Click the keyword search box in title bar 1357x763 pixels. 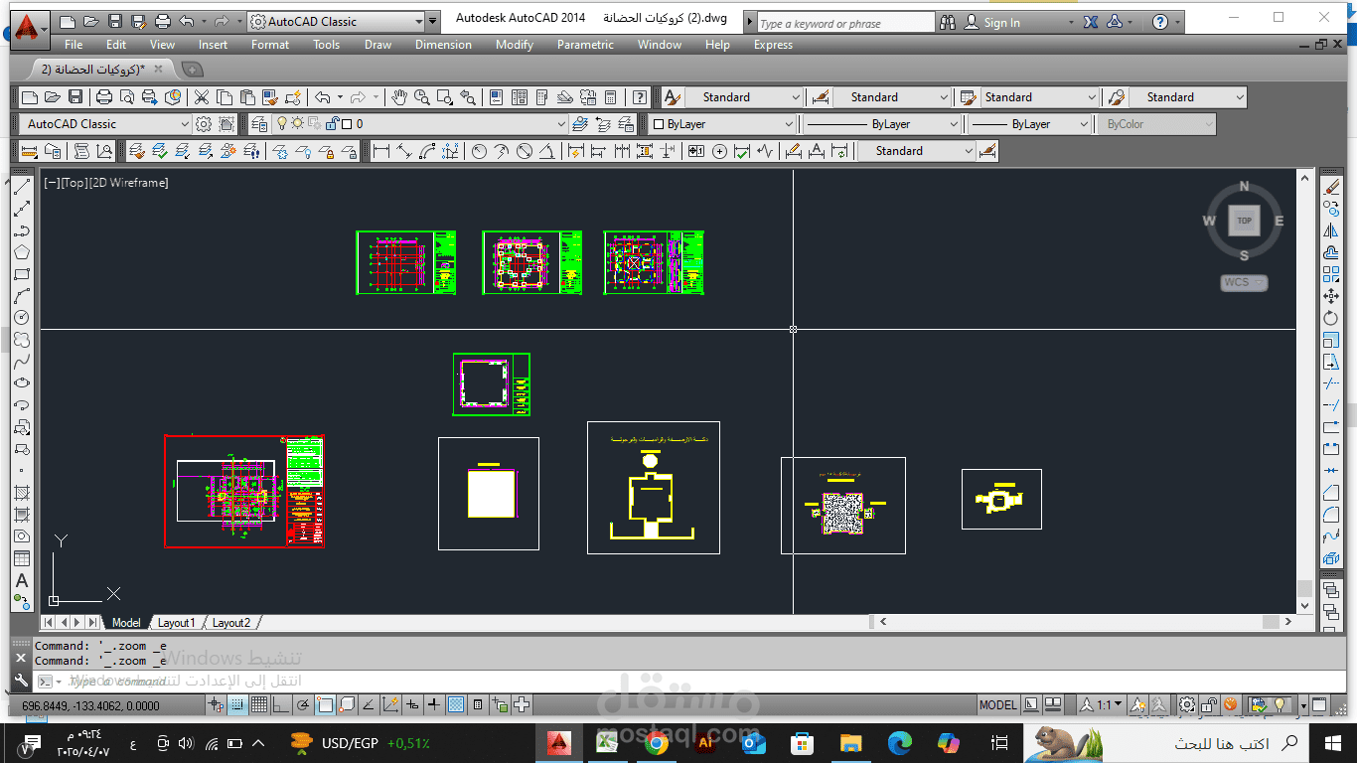846,23
